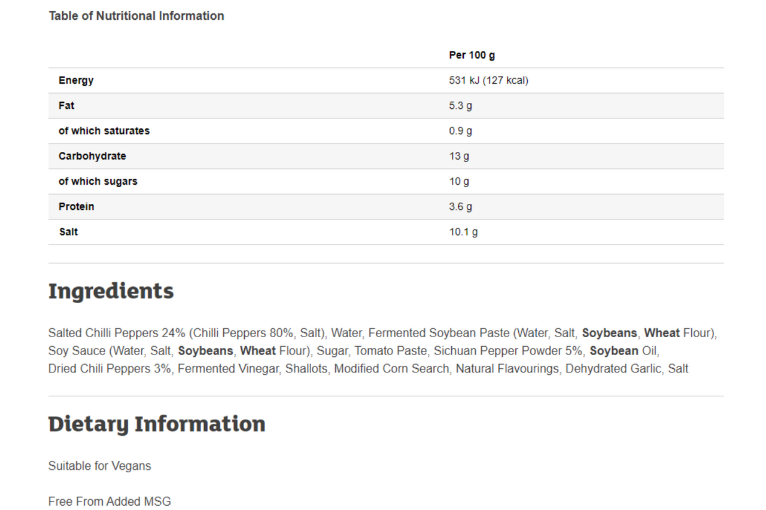Viewport: 766px width, 510px height.
Task: Click the 531 kJ (127 kcal) value
Action: pyautogui.click(x=488, y=80)
